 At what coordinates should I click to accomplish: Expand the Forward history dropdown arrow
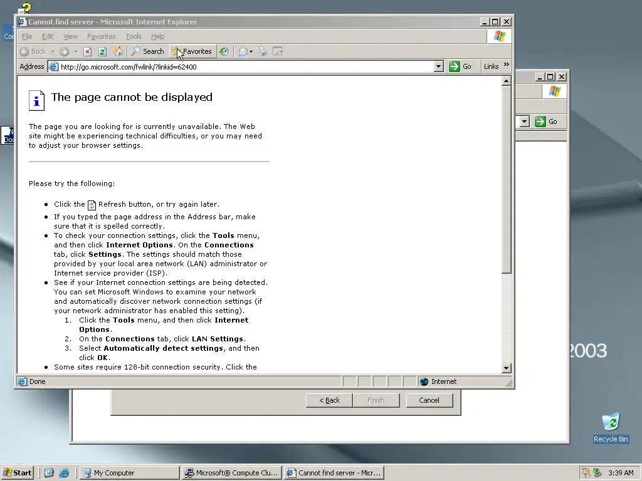click(x=76, y=51)
